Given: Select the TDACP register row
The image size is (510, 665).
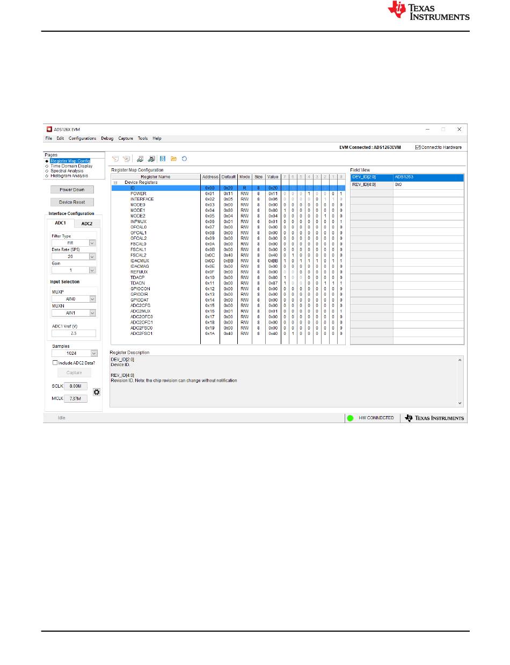Looking at the screenshot, I should (228, 277).
